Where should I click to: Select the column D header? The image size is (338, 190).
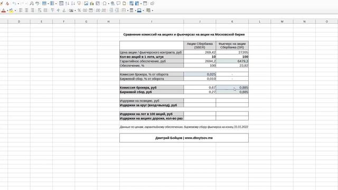19,22
